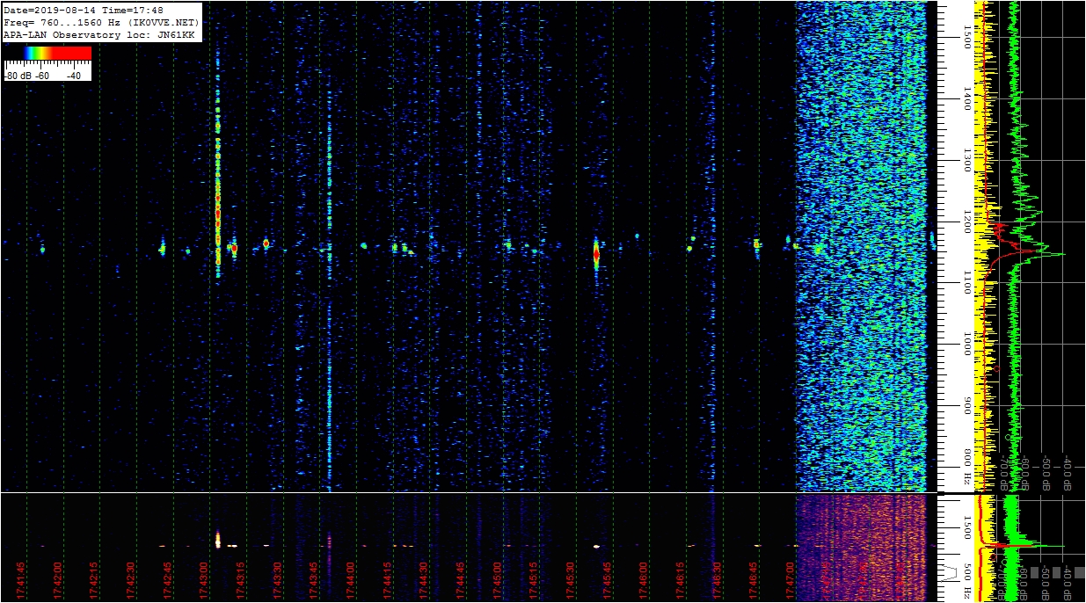Click the 1000 frequency axis label
Image resolution: width=1086 pixels, height=603 pixels.
(x=966, y=344)
